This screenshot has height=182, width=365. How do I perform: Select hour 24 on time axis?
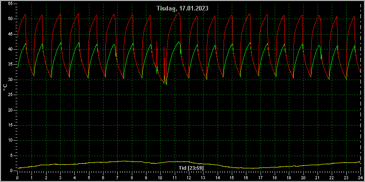(360, 177)
